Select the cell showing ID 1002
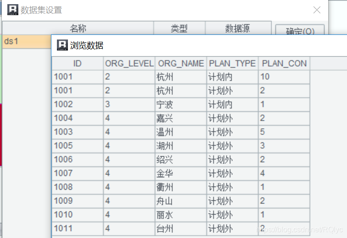 click(78, 105)
